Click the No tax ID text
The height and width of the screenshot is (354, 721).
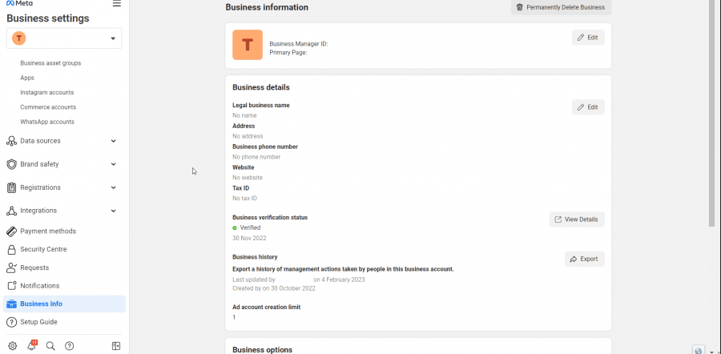[x=244, y=198]
